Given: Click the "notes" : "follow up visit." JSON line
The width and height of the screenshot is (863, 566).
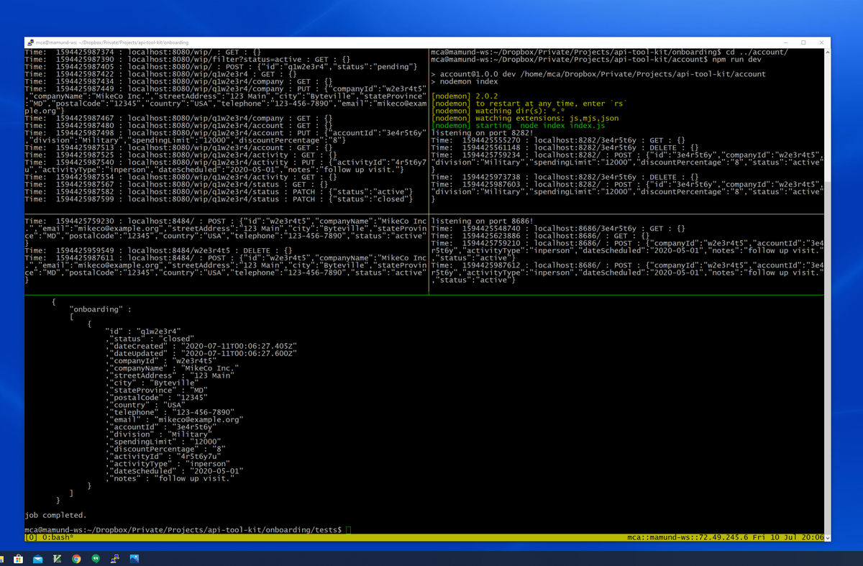Looking at the screenshot, I should click(169, 478).
